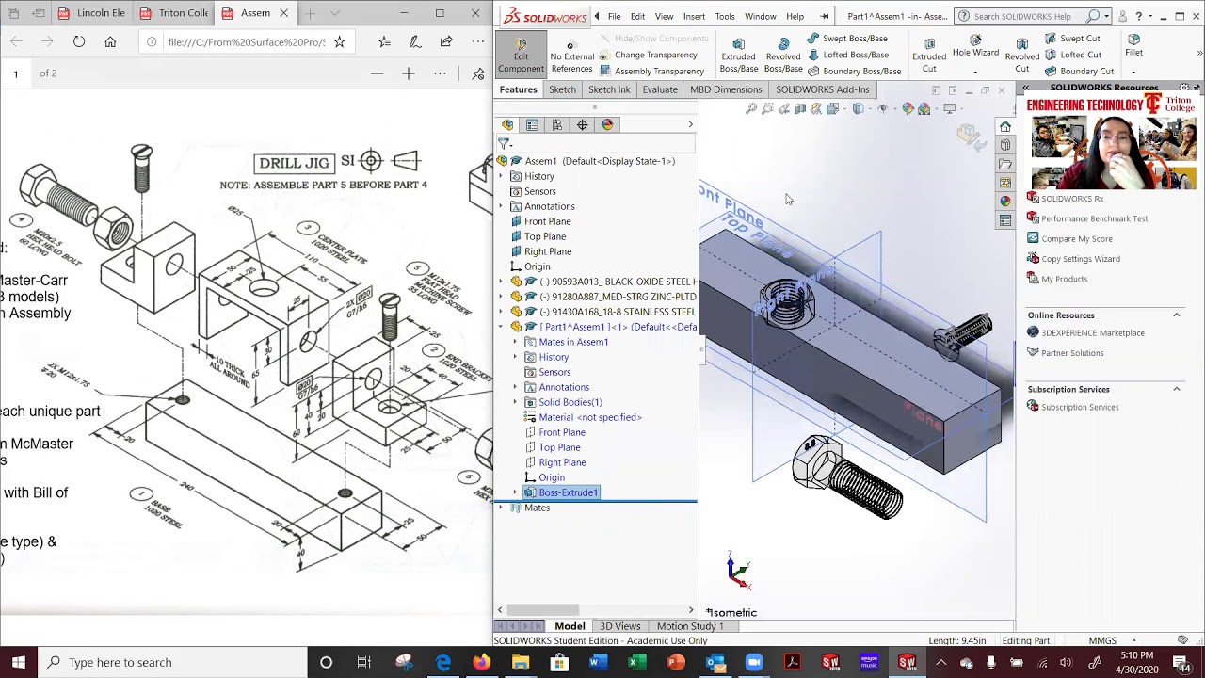Choose Swept Cut tool
The height and width of the screenshot is (678, 1205).
tap(1071, 39)
